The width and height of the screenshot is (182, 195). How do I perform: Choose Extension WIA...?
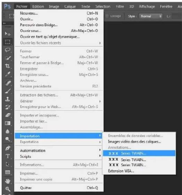pyautogui.click(x=139, y=171)
